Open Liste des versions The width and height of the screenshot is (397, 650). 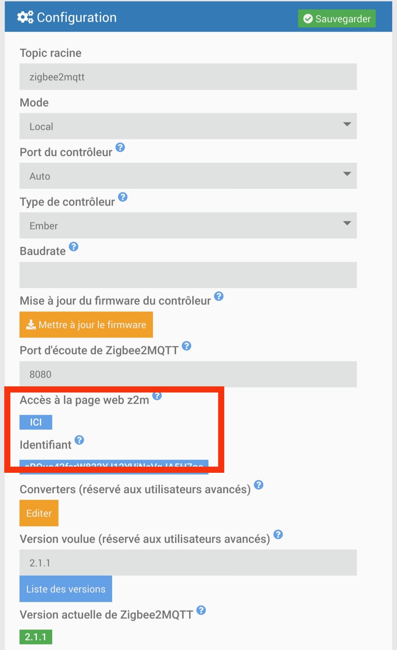[x=66, y=589]
